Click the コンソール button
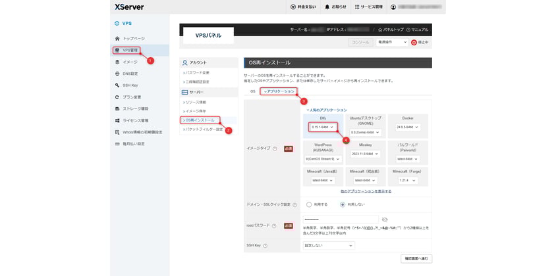This screenshot has width=556, height=276. click(360, 42)
